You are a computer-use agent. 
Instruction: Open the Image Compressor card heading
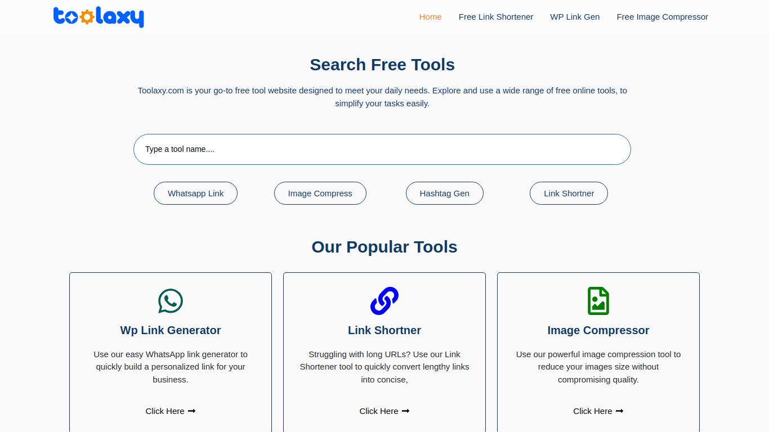598,330
